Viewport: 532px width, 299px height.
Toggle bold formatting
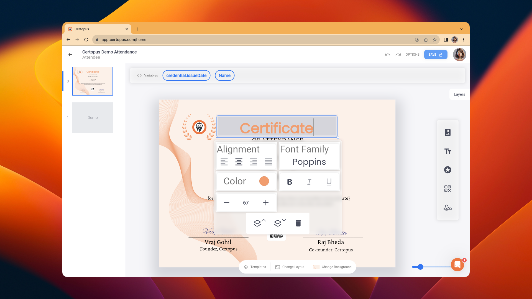(290, 182)
